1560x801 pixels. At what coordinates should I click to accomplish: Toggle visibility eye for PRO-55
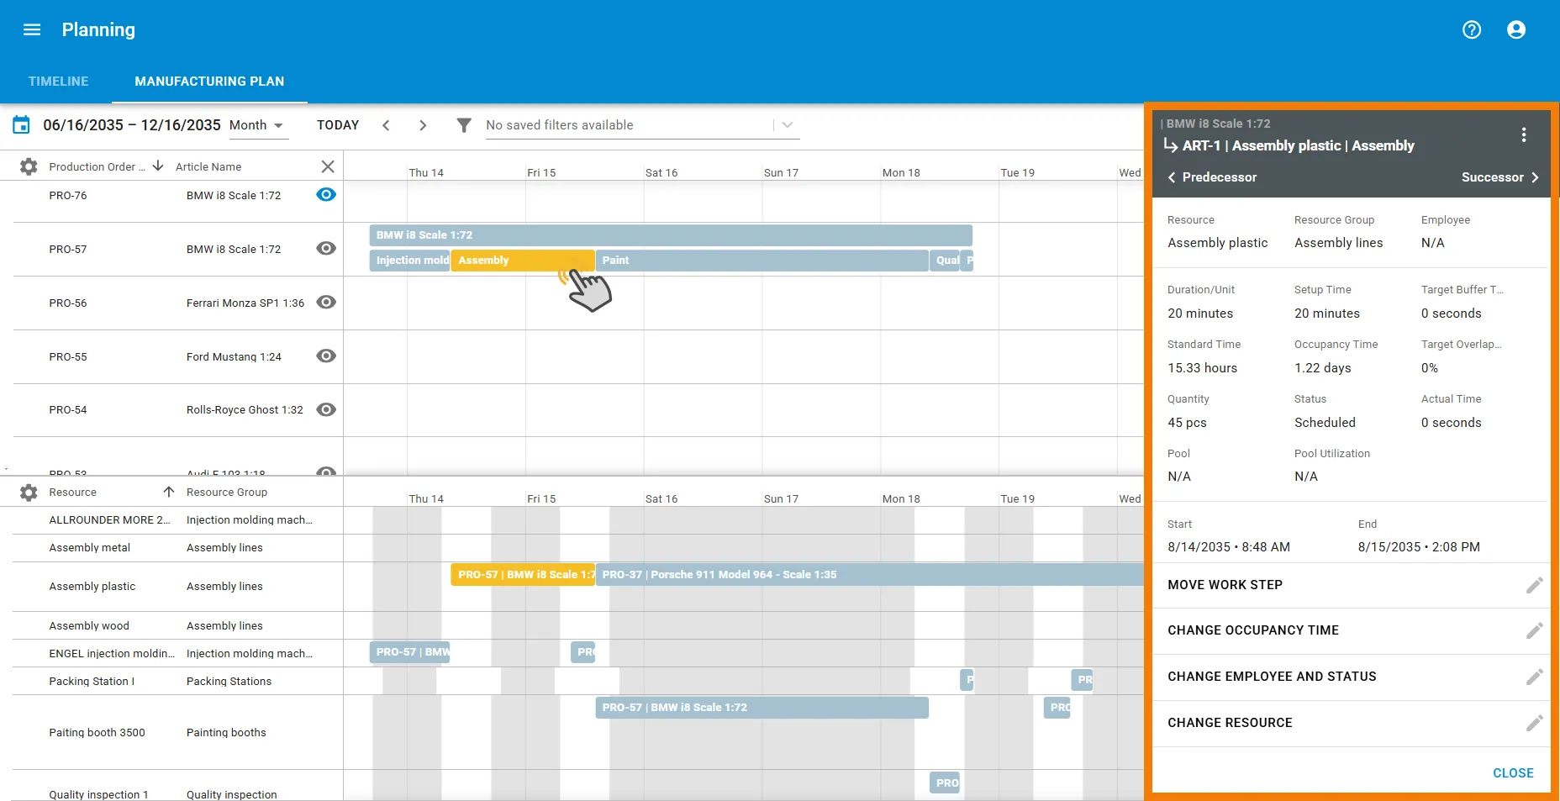(326, 356)
